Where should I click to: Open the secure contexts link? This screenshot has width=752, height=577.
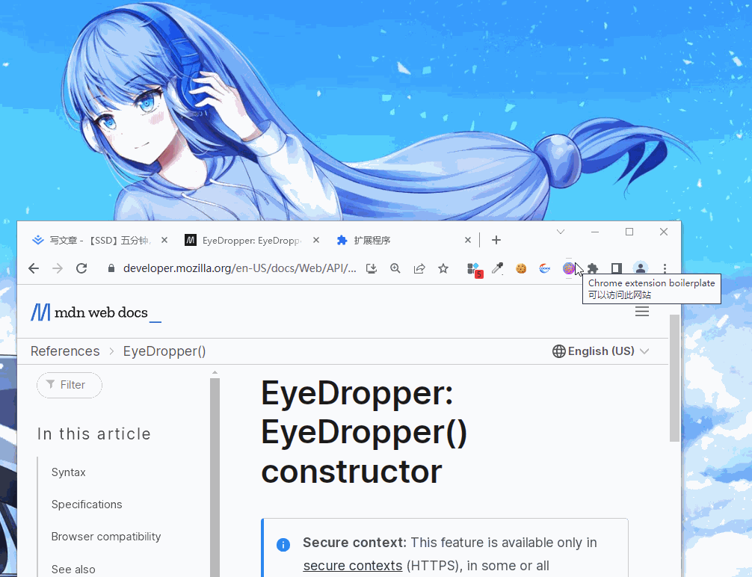pyautogui.click(x=353, y=566)
